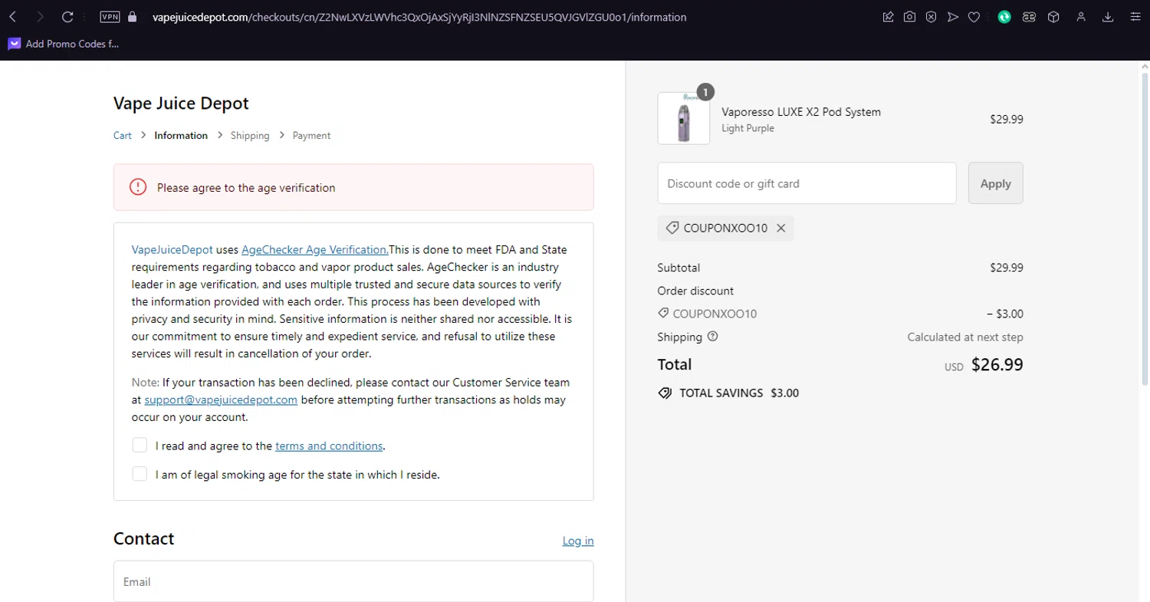1150x602 pixels.
Task: Click the red age verification alert icon
Action: click(x=138, y=187)
